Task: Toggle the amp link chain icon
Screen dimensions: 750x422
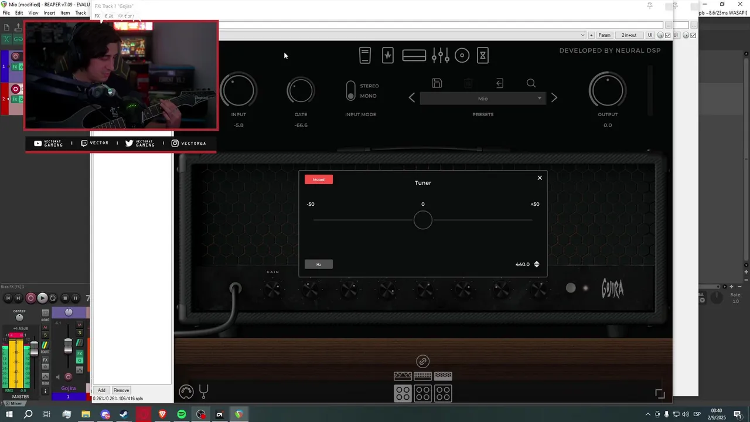Action: point(423,362)
